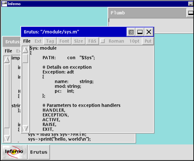Image resolution: width=194 pixels, height=161 pixels.
Task: Click the PATH con "$Sys" line
Action: click(69, 58)
